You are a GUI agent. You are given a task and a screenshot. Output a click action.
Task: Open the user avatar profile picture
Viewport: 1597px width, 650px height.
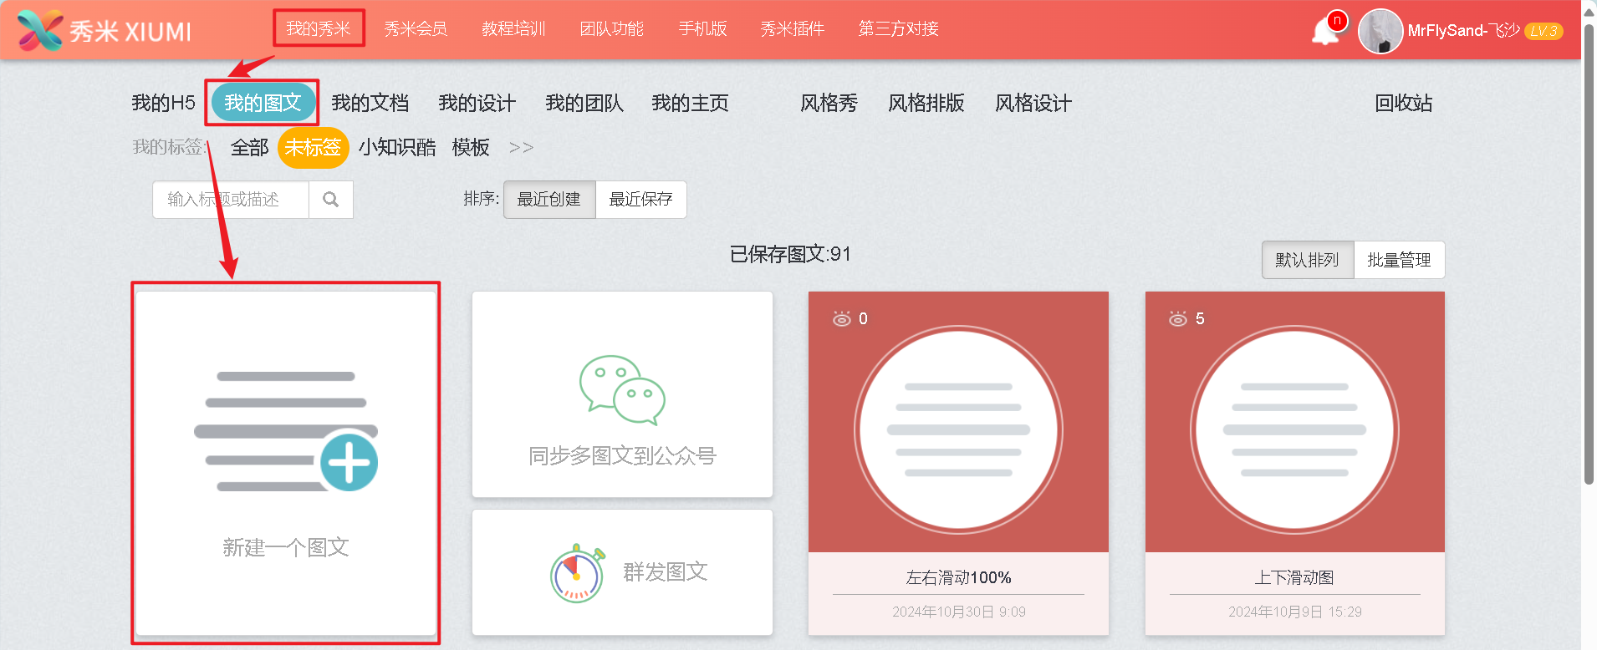click(1380, 31)
